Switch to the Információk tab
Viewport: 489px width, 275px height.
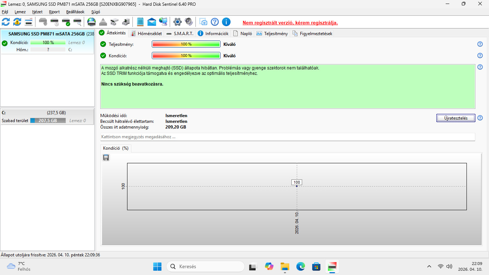click(x=213, y=34)
